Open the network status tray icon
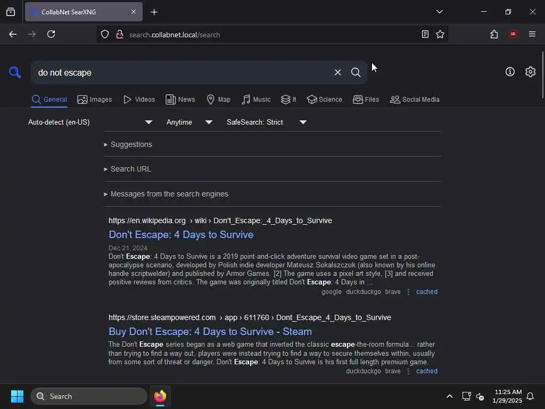This screenshot has height=409, width=545. (x=466, y=396)
